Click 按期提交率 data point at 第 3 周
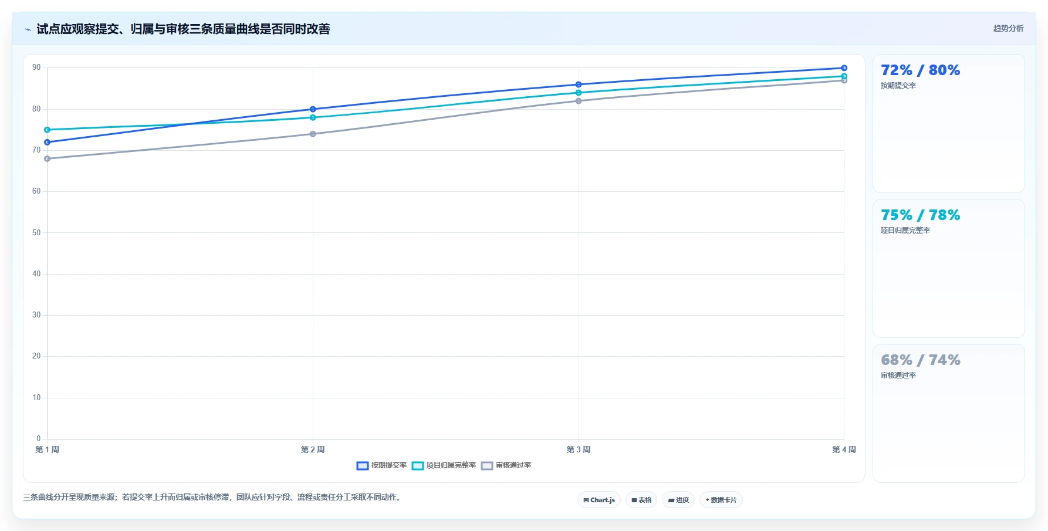Screen dimensions: 1048x531 pos(579,84)
